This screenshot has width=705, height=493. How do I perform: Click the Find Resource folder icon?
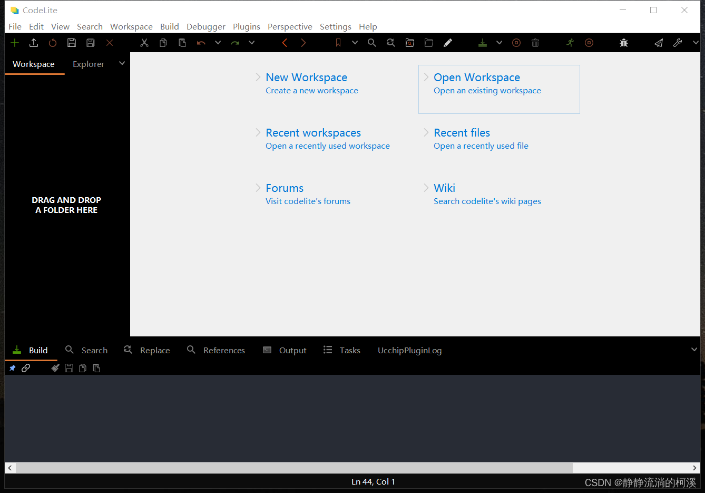tap(429, 43)
